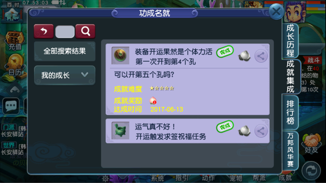Click the red back arrow button
This screenshot has height=183, width=326.
(x=43, y=31)
